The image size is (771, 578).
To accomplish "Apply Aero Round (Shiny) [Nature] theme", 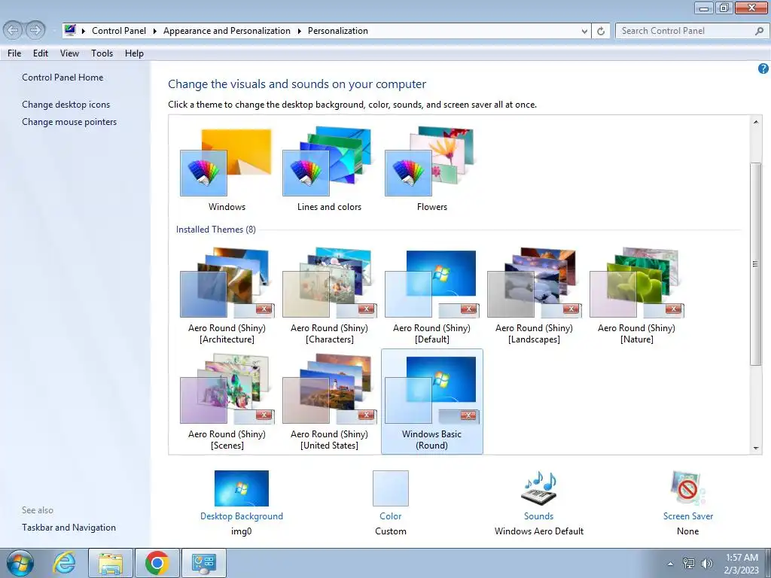I will point(636,296).
